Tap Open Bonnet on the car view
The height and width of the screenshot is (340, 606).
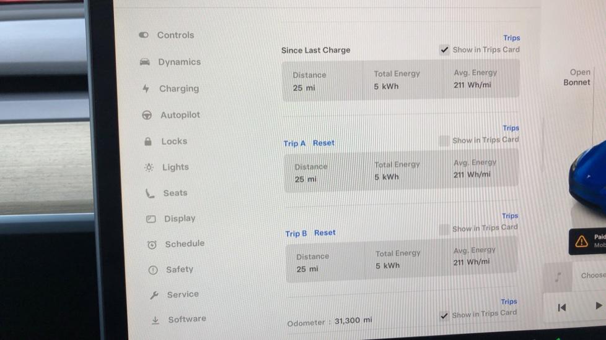click(x=577, y=77)
